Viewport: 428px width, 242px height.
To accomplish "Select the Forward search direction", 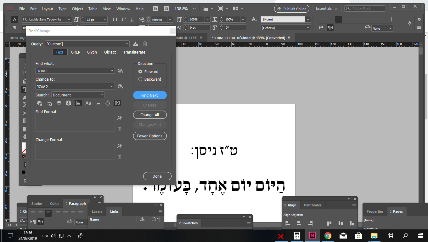I will coord(140,72).
